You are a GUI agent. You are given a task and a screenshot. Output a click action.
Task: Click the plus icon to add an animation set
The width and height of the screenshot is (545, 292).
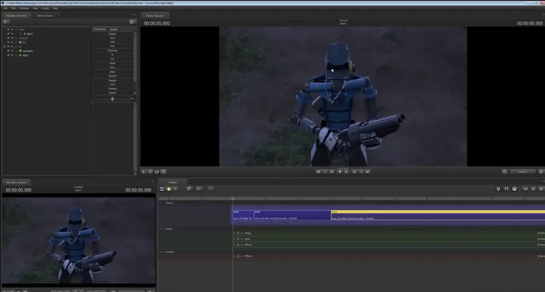(6, 22)
